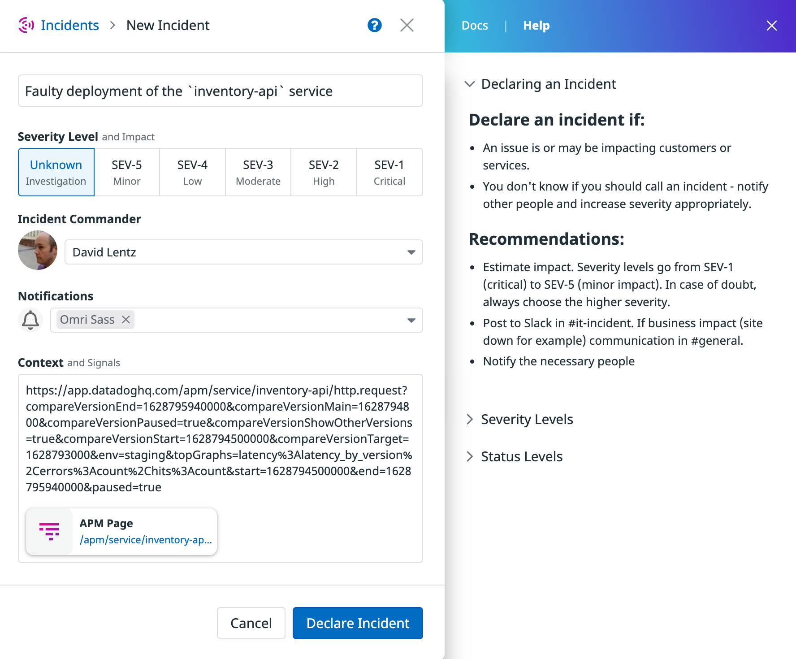Close the New Incident form
Viewport: 796px width, 659px height.
point(407,25)
